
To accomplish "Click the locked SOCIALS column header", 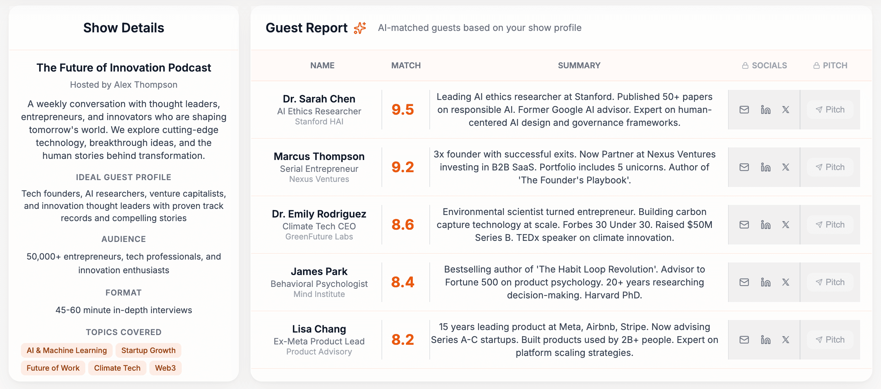I will tap(764, 65).
